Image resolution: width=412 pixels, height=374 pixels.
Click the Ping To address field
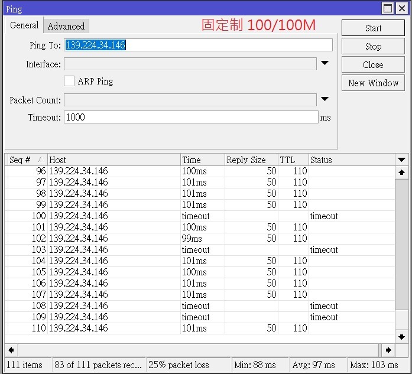tap(198, 45)
